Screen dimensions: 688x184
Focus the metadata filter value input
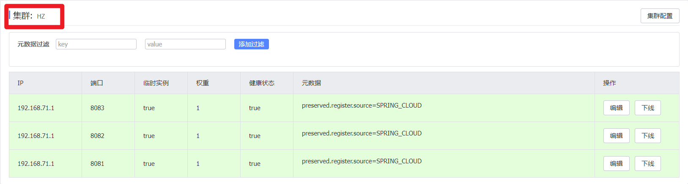pos(185,44)
